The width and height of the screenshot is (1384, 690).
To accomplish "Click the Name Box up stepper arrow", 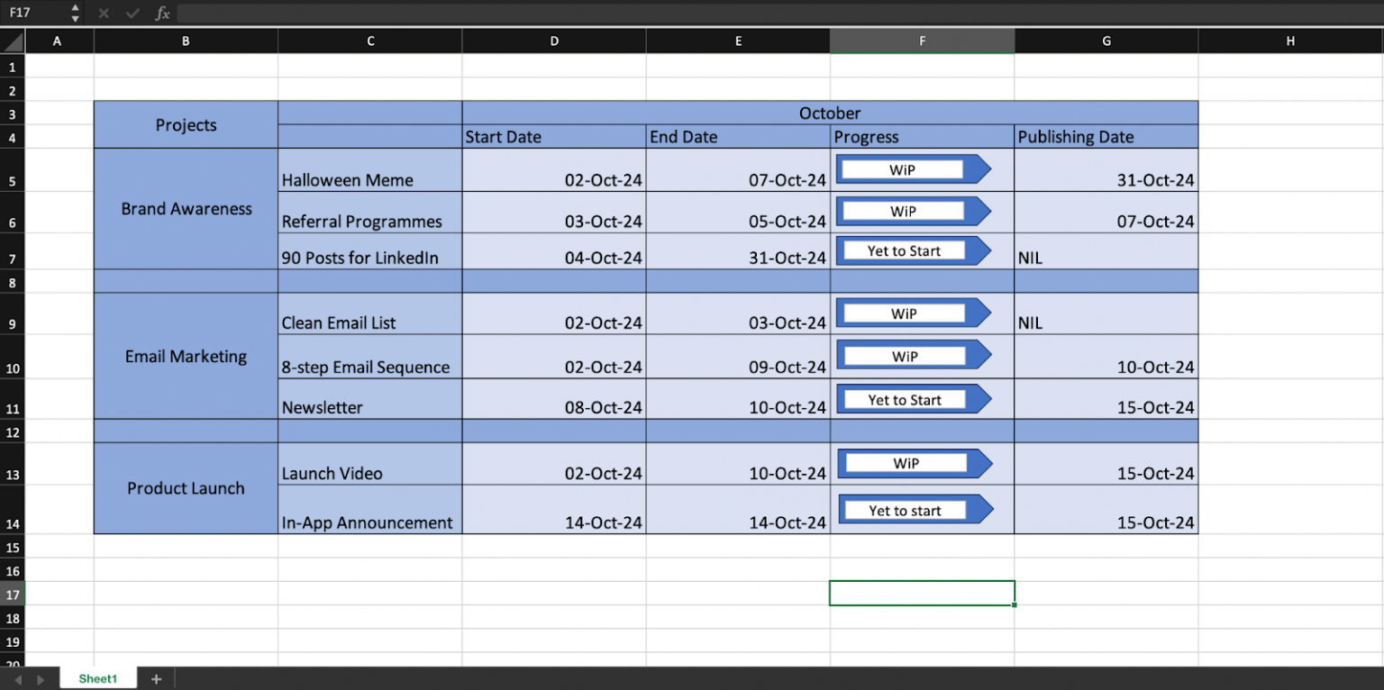I will 76,8.
